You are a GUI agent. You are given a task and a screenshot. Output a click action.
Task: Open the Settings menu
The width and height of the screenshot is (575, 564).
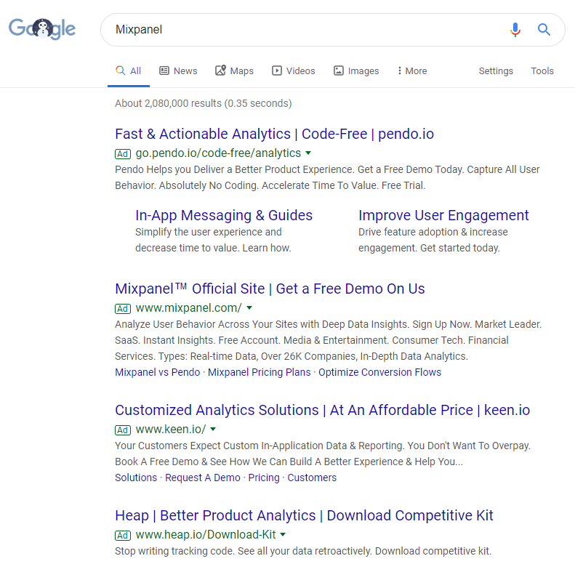point(496,71)
